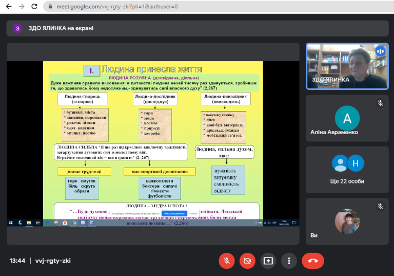
Task: Leave the call with red hang-up button
Action: click(313, 261)
